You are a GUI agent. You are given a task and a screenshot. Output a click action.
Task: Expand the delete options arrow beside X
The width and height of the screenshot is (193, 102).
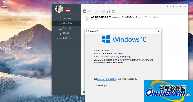coord(99,12)
